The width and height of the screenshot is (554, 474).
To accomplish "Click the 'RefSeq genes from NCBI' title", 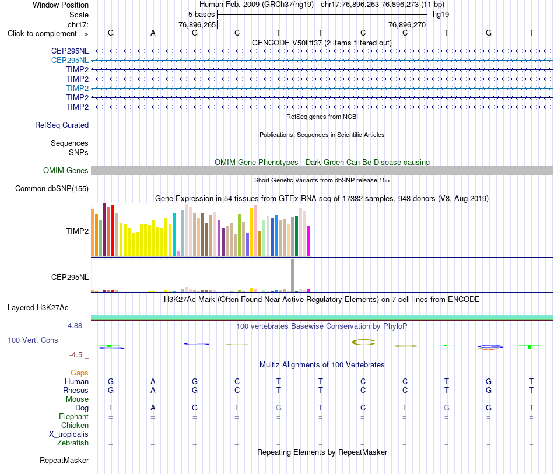I will point(322,117).
